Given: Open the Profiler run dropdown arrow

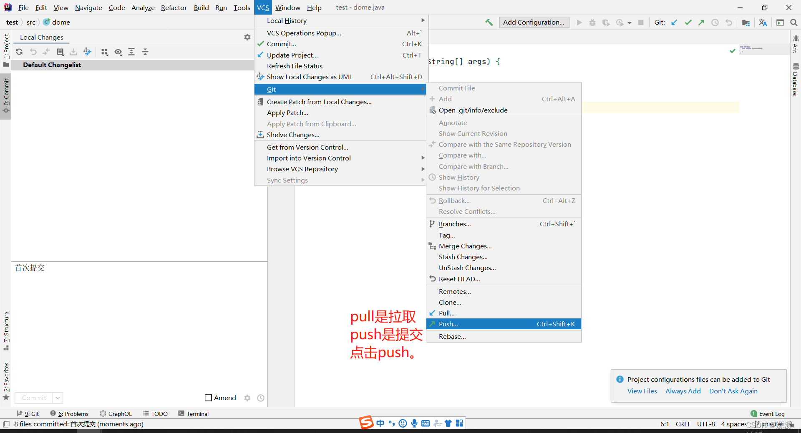Looking at the screenshot, I should pos(630,23).
